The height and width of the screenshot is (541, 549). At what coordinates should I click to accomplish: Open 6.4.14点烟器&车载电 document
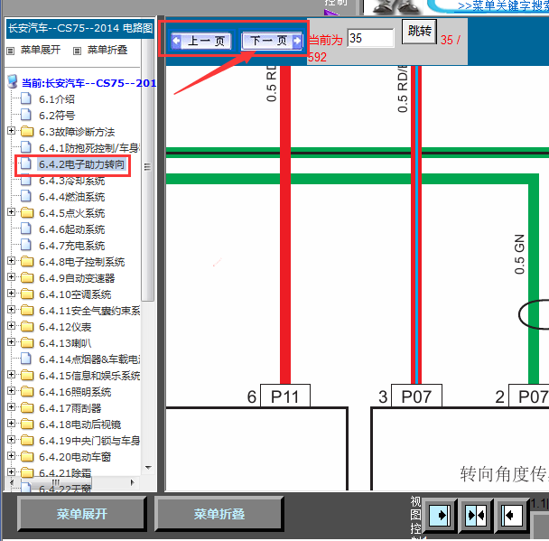(x=89, y=359)
